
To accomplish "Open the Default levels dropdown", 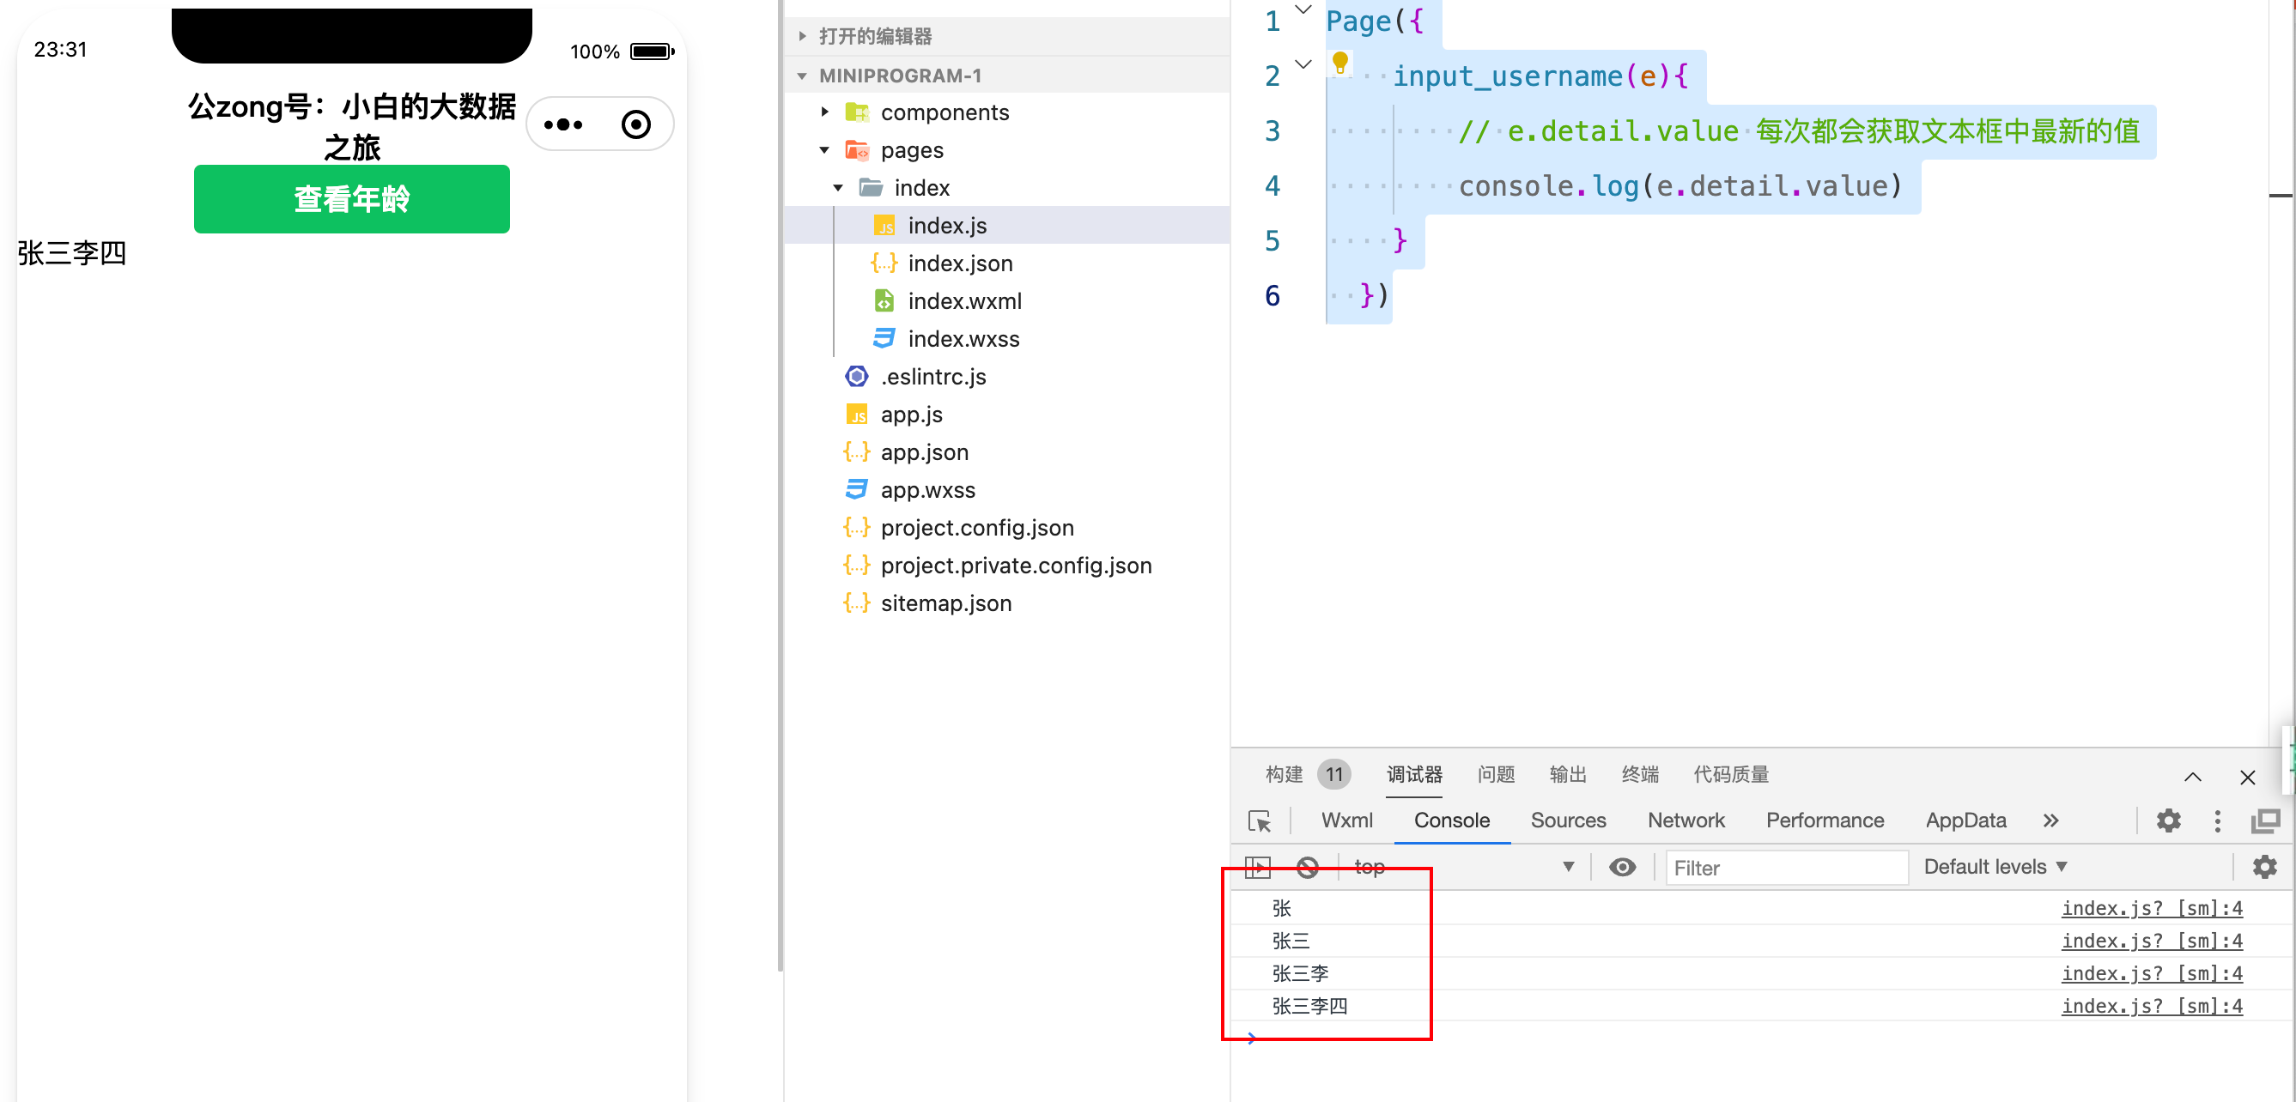I will tap(1995, 867).
